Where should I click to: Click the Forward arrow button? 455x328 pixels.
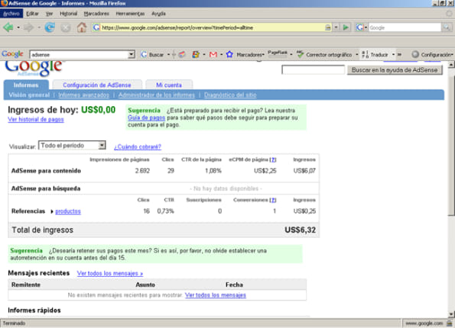click(x=29, y=27)
